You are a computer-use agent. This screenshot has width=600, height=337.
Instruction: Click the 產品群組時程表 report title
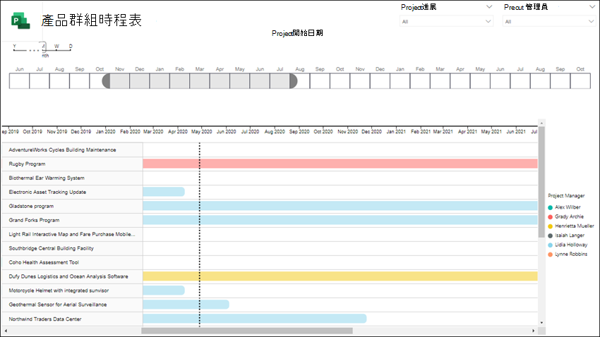(92, 20)
